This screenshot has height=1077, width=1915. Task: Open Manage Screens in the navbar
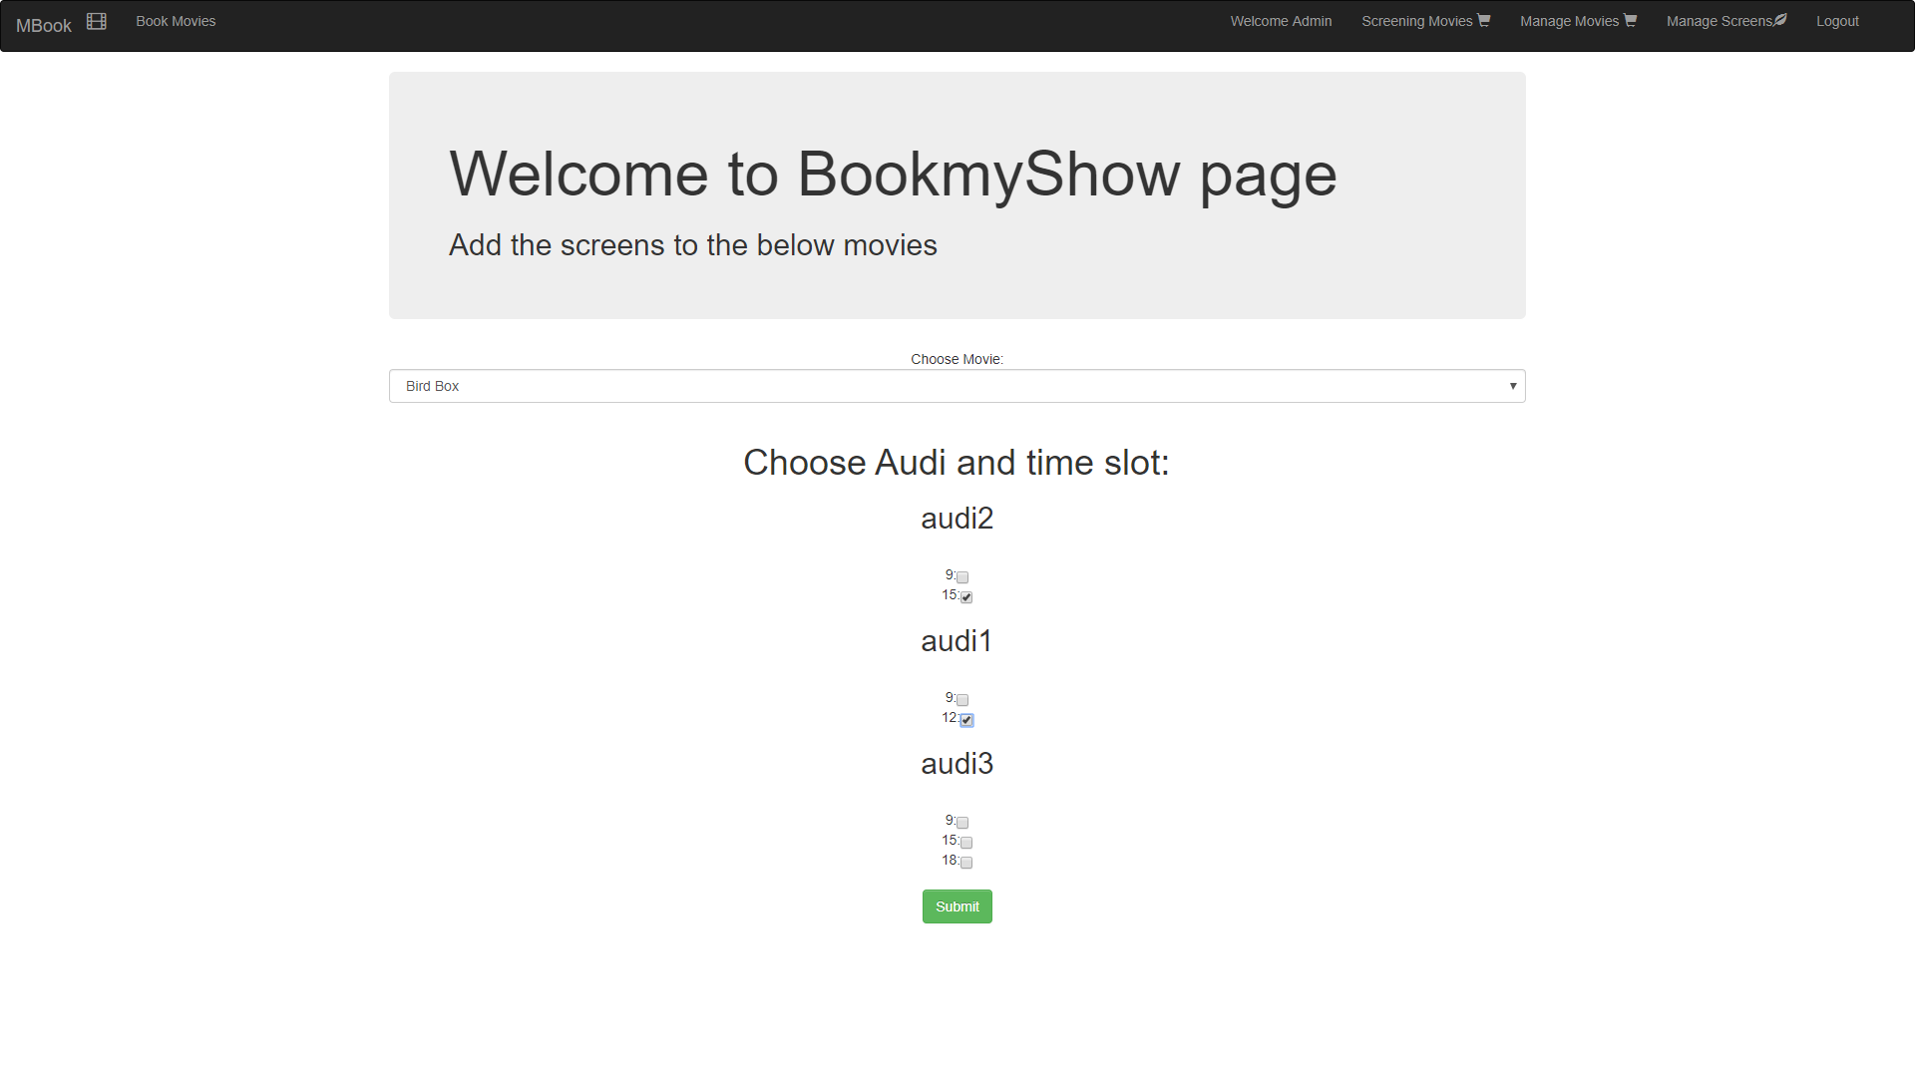point(1726,21)
